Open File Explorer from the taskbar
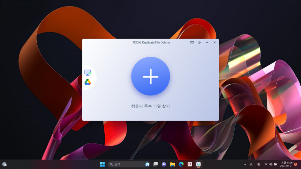Image resolution: width=301 pixels, height=169 pixels. click(x=172, y=164)
